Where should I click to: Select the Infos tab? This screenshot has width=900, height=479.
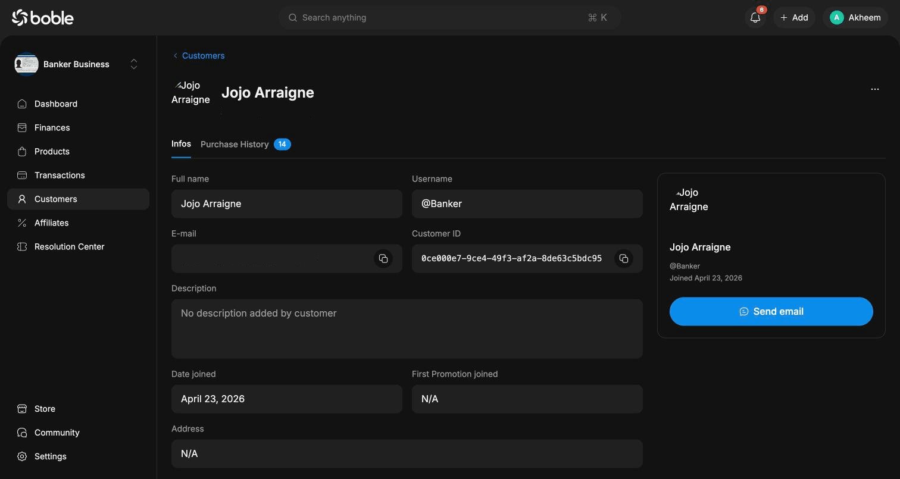click(x=181, y=144)
